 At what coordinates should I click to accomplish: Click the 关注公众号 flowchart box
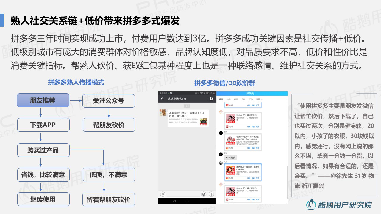point(108,101)
